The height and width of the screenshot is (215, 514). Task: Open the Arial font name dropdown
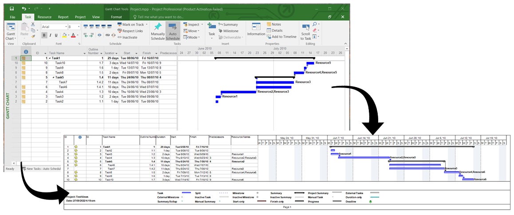pos(65,27)
